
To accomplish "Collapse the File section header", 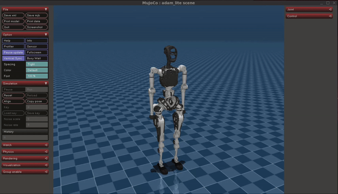I will [x=25, y=8].
